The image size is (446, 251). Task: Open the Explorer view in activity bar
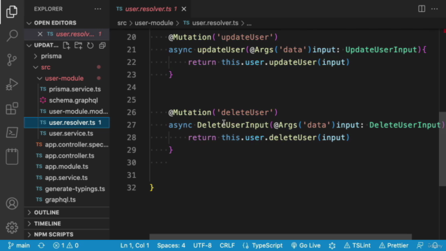[12, 12]
